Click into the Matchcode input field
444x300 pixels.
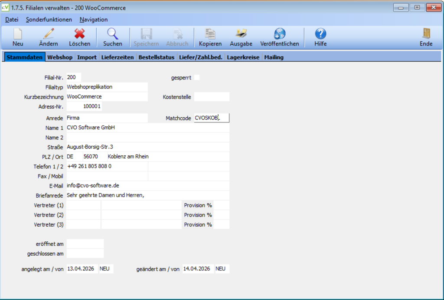coord(212,118)
